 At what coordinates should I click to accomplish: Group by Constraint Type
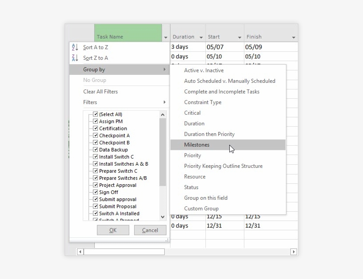tap(228, 102)
